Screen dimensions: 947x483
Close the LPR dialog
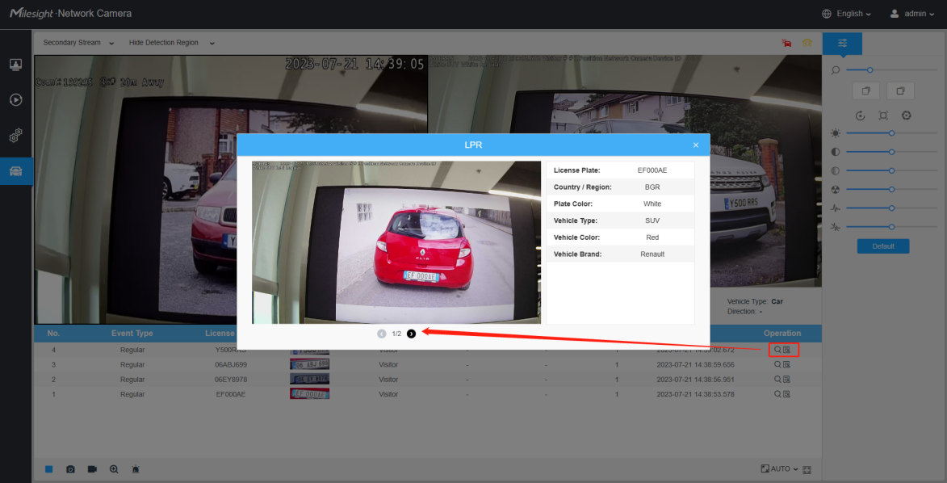pos(696,145)
